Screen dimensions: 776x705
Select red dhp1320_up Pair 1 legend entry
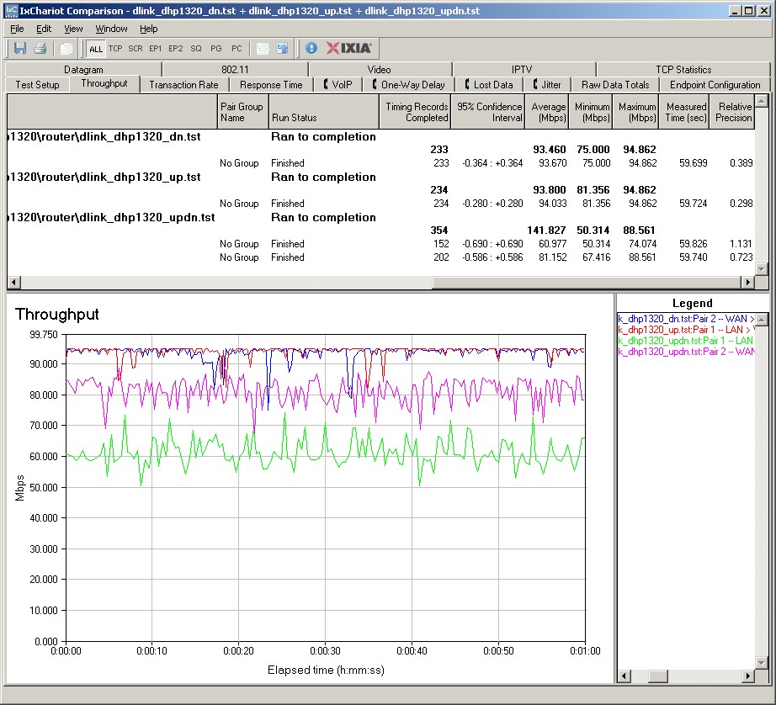[686, 330]
